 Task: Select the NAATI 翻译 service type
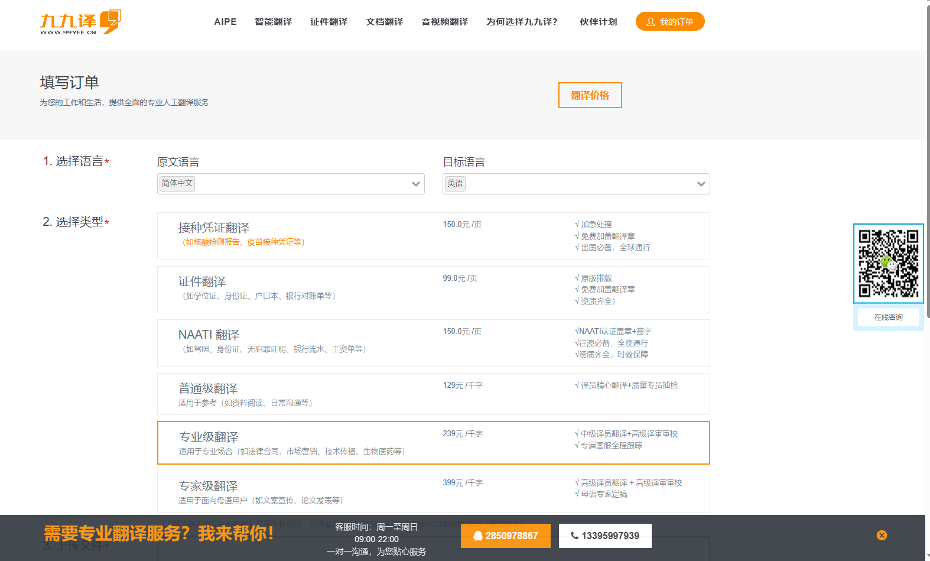tap(433, 343)
